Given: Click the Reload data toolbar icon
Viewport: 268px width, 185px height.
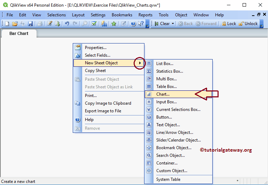Looking at the screenshot, I should (x=57, y=24).
